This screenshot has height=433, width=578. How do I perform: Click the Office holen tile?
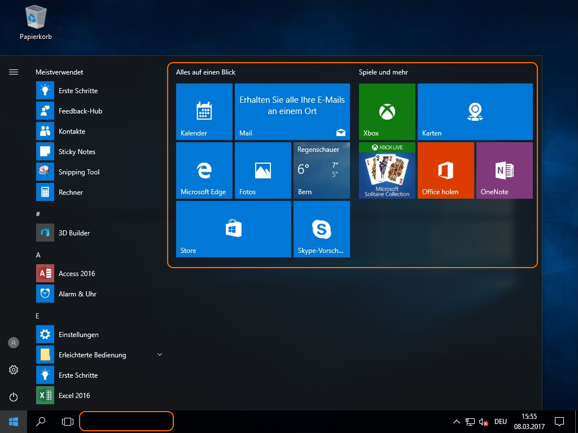click(445, 170)
